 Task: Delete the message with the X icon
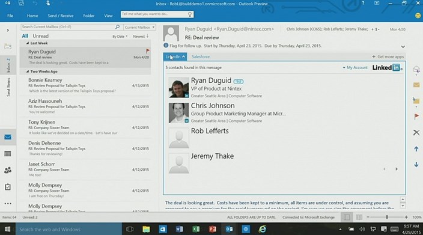pos(416,132)
